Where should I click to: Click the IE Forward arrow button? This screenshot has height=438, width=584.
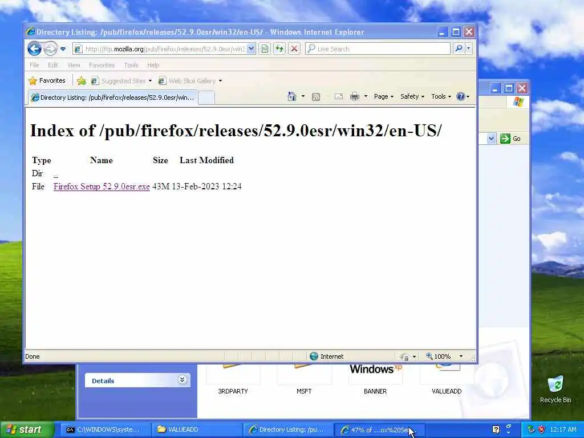click(x=50, y=48)
